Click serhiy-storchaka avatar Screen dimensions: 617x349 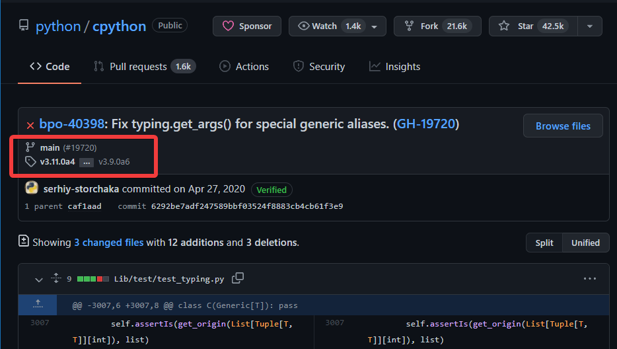[32, 188]
